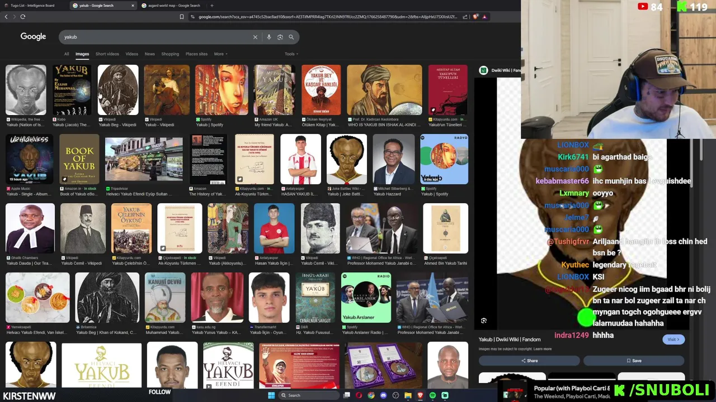The width and height of the screenshot is (716, 402).
Task: Select the All results filter
Action: click(x=67, y=54)
